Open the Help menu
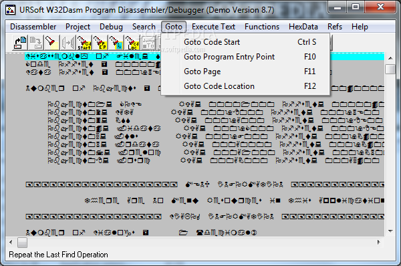This screenshot has width=401, height=266. (360, 27)
